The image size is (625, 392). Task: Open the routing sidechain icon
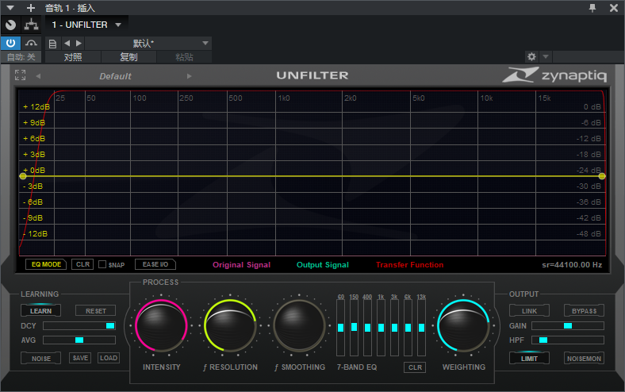(x=31, y=25)
